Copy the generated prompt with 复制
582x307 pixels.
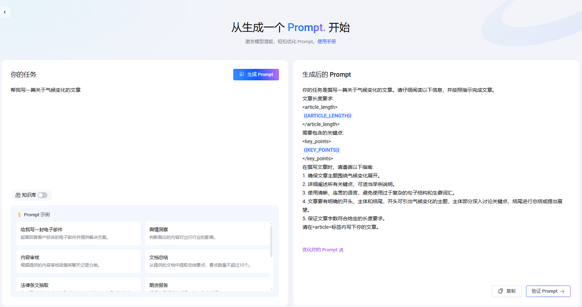[x=506, y=291]
